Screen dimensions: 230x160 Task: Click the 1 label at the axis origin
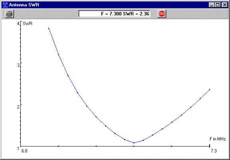[18, 148]
